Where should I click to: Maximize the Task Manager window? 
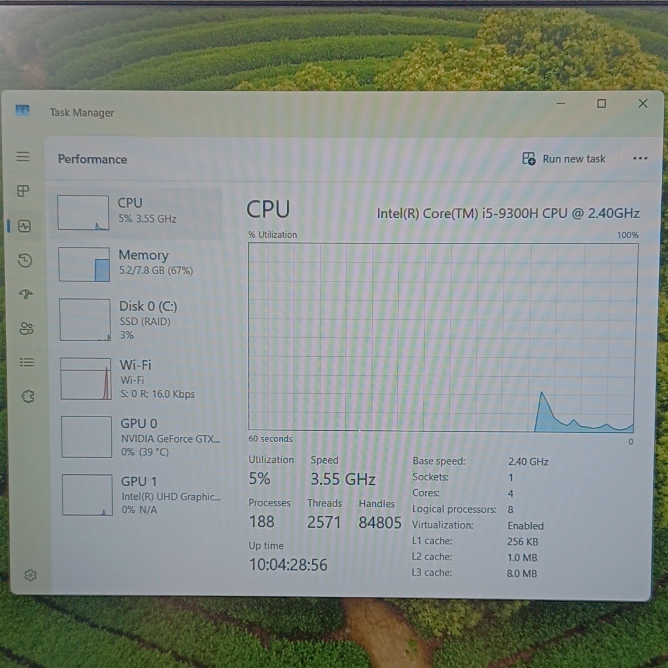(x=601, y=103)
